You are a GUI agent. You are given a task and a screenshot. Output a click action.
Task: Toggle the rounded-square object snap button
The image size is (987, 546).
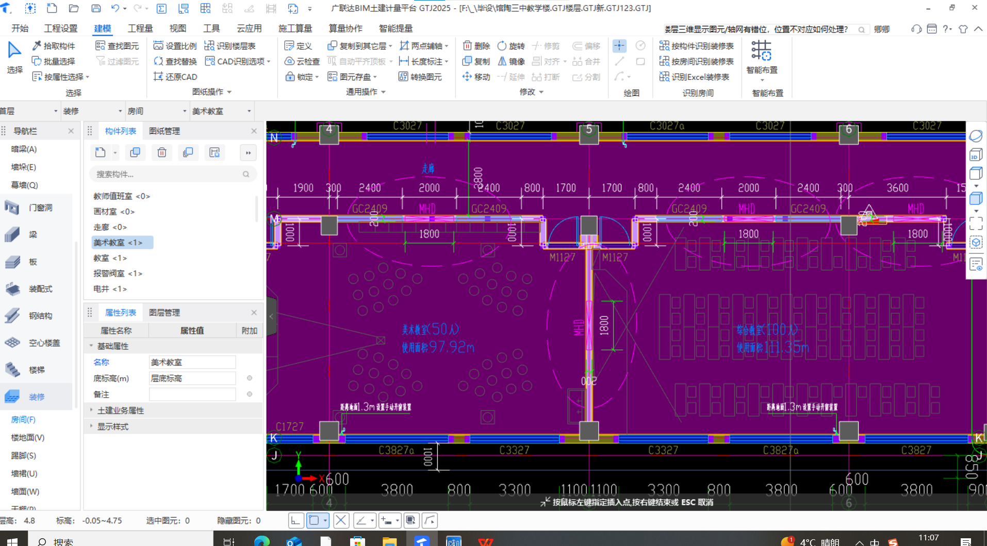(x=314, y=521)
